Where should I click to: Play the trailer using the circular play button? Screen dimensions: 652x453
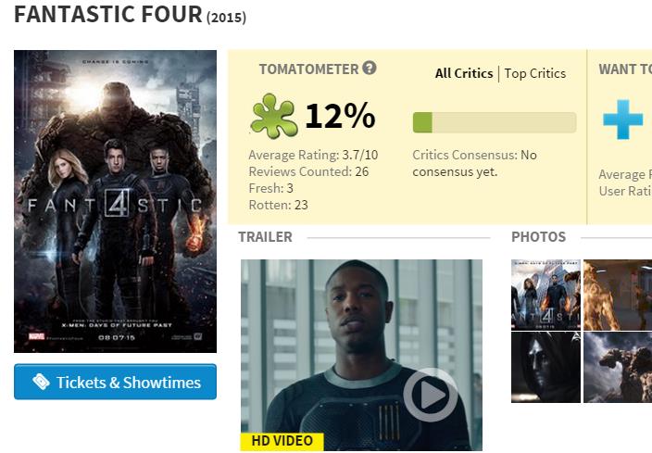coord(431,395)
